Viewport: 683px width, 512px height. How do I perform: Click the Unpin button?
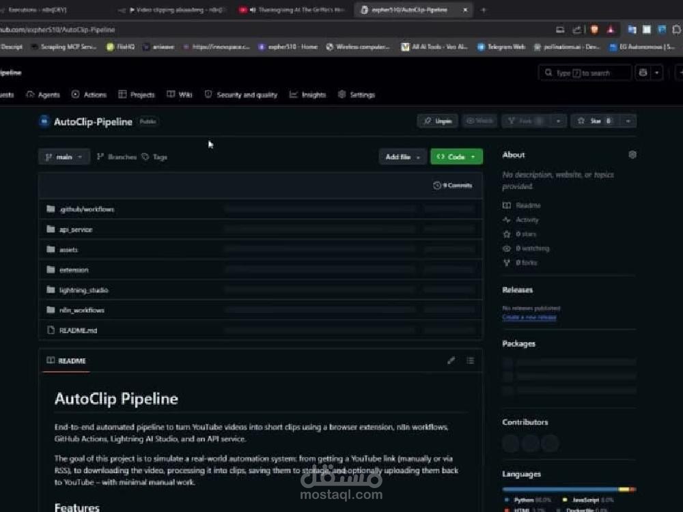438,121
